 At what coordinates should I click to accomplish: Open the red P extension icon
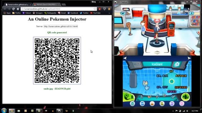pos(100,9)
